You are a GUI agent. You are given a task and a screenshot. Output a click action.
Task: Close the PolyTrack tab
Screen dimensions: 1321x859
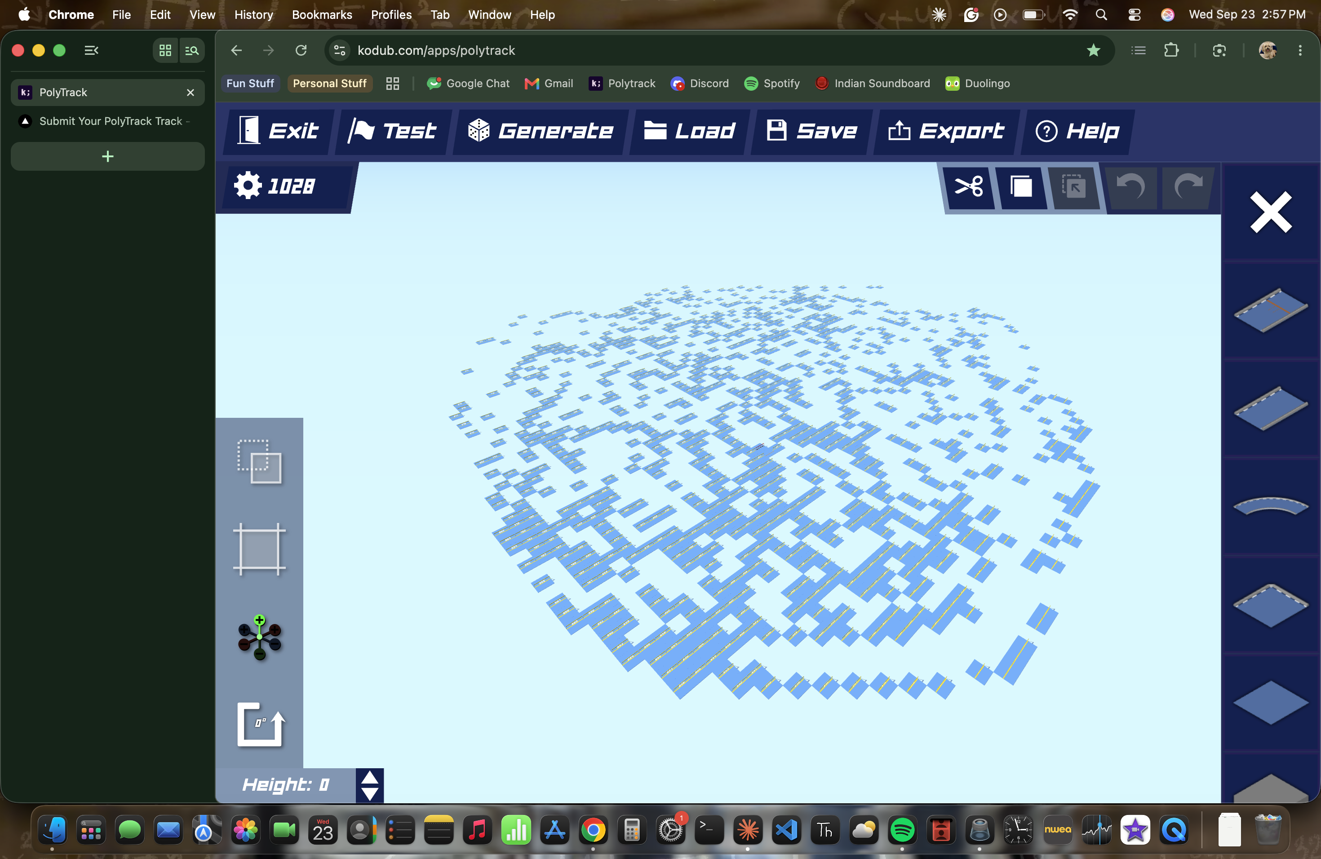(x=191, y=92)
